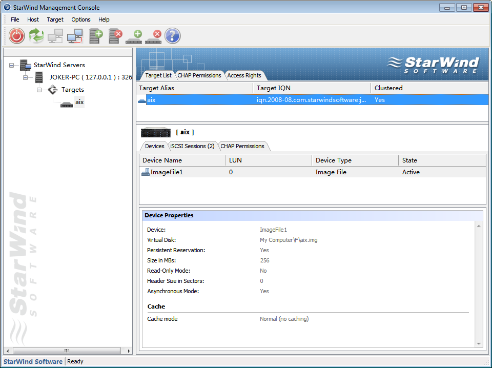Viewport: 492px width, 368px height.
Task: Click the iqn.2008-08.com.starwindsoftware target IQN cell
Action: [x=311, y=100]
